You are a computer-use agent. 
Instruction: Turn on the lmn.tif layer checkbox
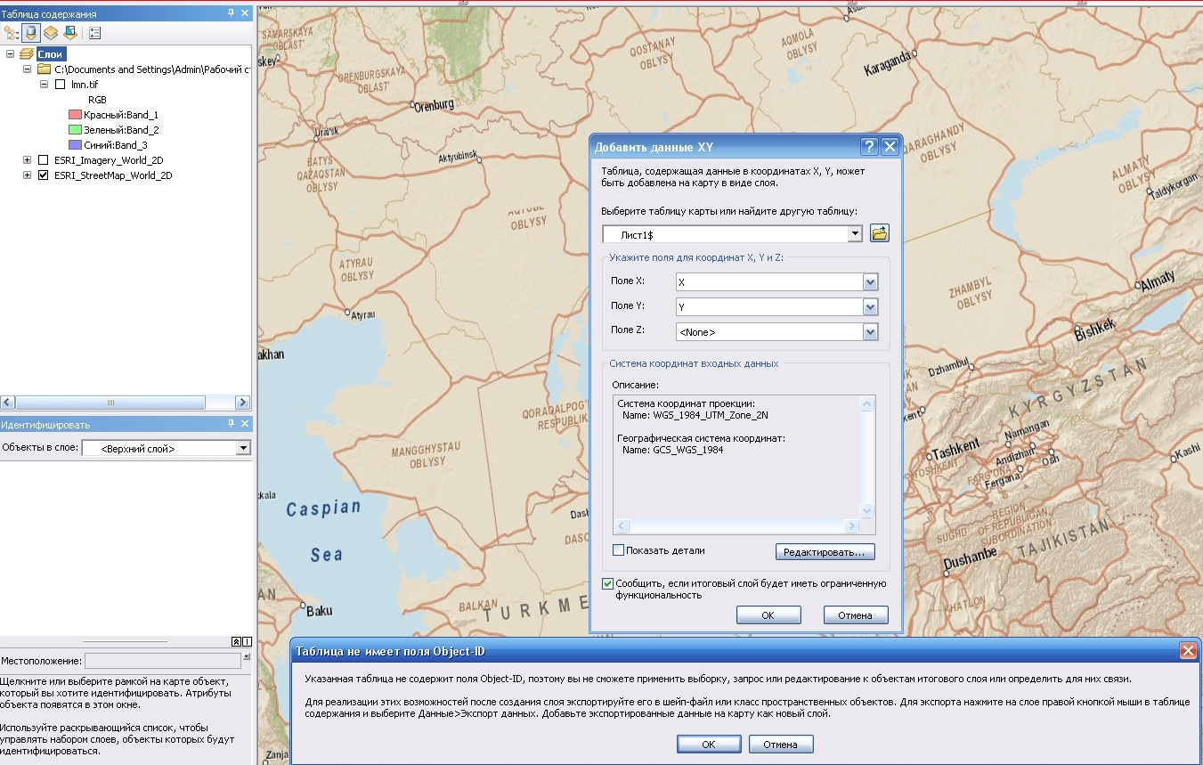tap(60, 85)
